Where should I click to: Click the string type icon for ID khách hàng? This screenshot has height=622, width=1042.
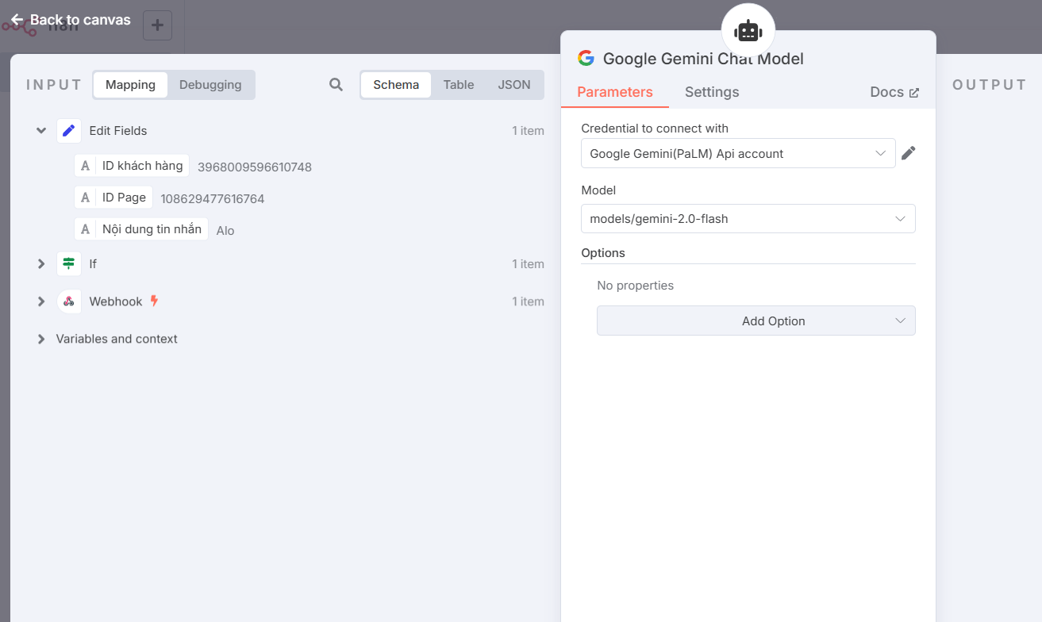tap(86, 166)
